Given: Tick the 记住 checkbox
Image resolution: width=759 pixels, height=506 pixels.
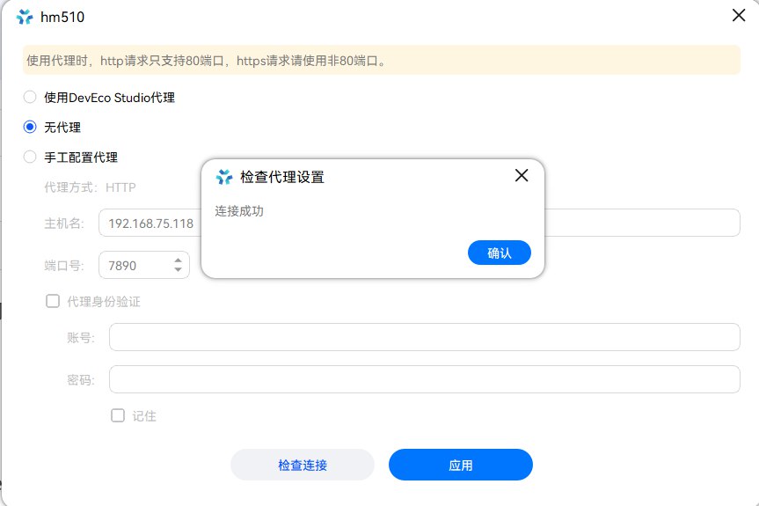Looking at the screenshot, I should pyautogui.click(x=118, y=416).
